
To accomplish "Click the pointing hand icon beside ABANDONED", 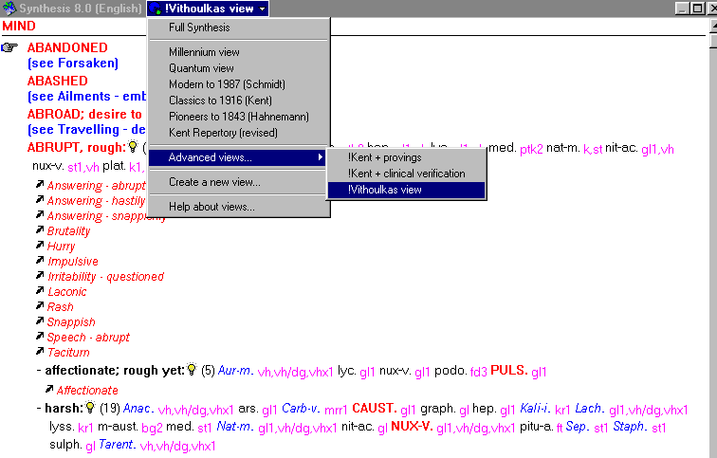I will (9, 47).
